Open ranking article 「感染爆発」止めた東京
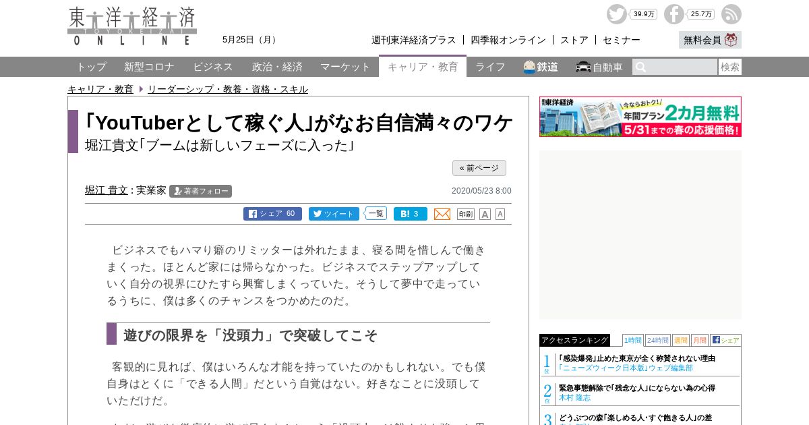Viewport: 809px width, 425px height. 637,358
